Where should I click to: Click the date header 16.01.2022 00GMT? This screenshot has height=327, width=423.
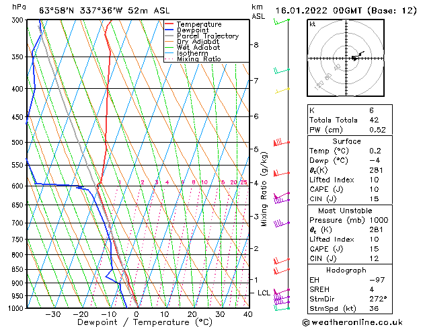click(318, 11)
